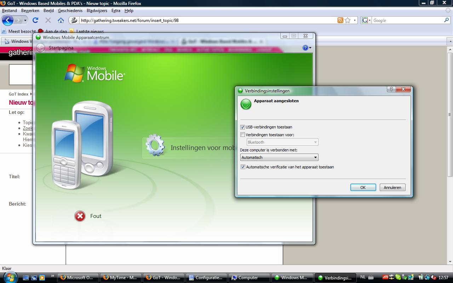Open the Geschiedenis menu
453x283 pixels.
click(x=70, y=11)
